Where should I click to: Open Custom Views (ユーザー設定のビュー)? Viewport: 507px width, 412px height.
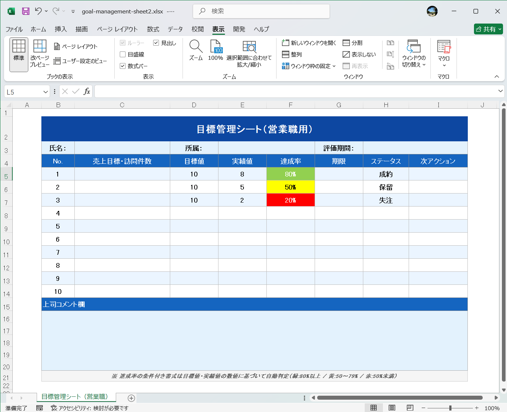click(80, 61)
